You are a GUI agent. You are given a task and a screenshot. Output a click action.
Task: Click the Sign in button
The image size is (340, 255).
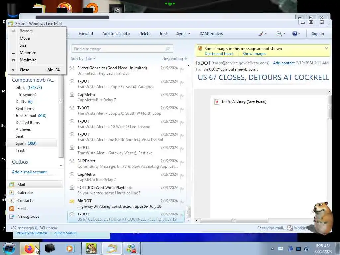coord(318,34)
